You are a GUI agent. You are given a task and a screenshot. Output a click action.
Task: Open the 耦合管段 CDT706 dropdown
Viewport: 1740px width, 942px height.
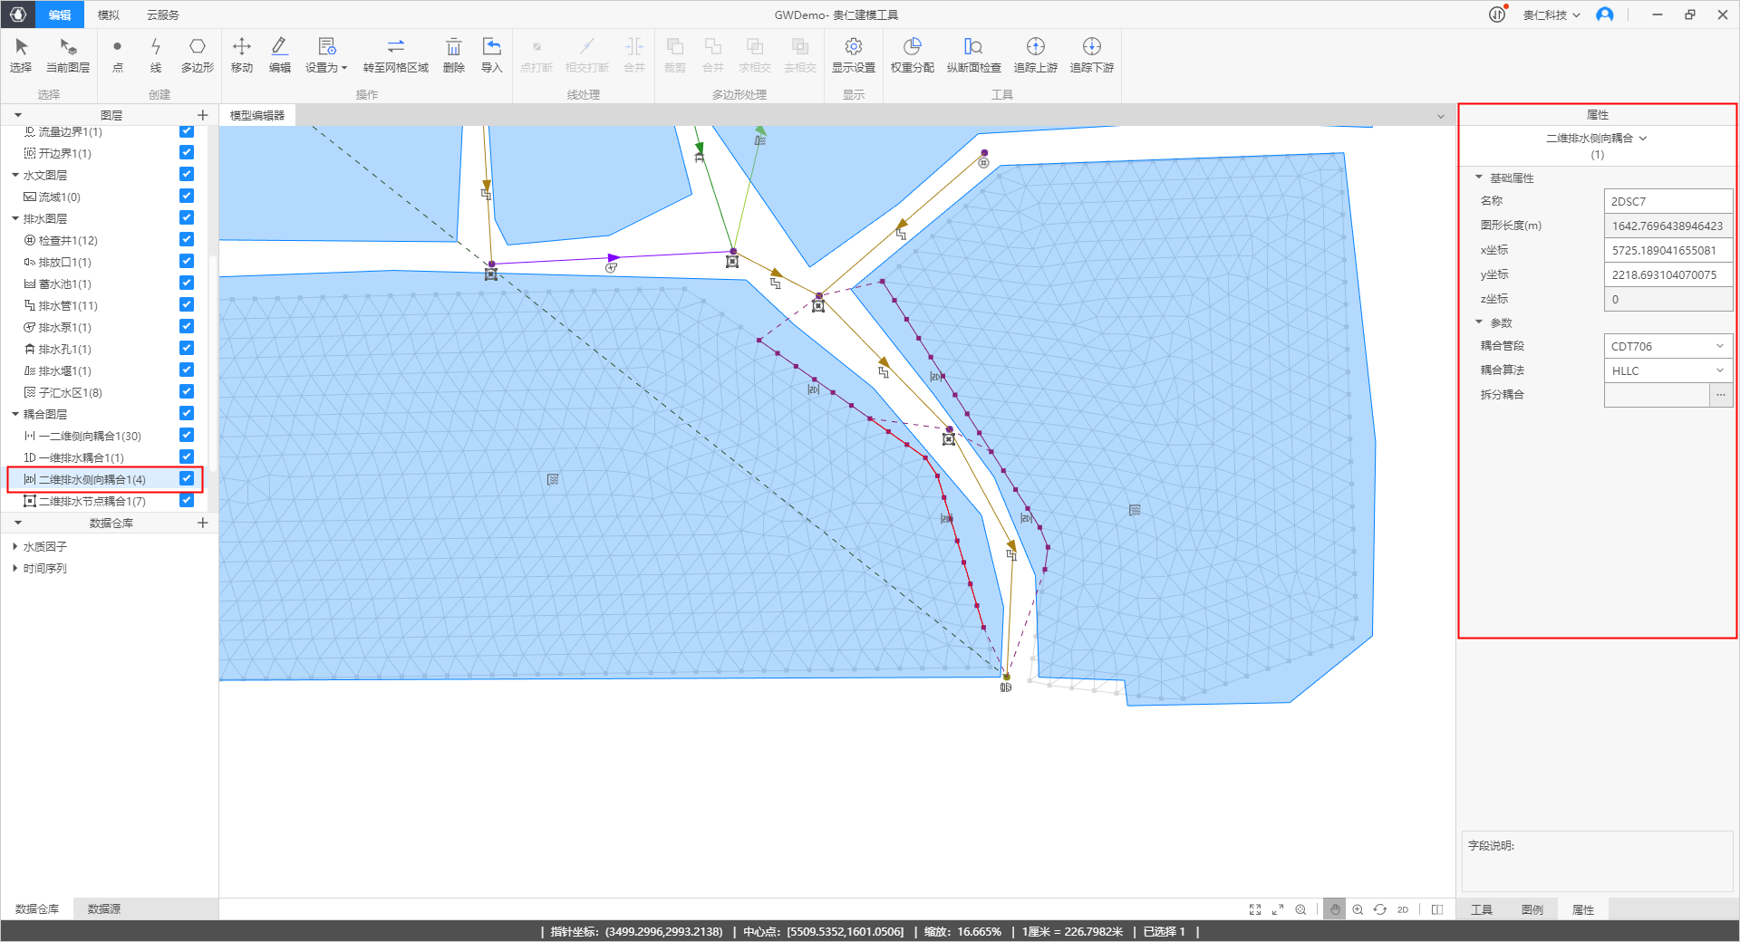tap(1667, 346)
